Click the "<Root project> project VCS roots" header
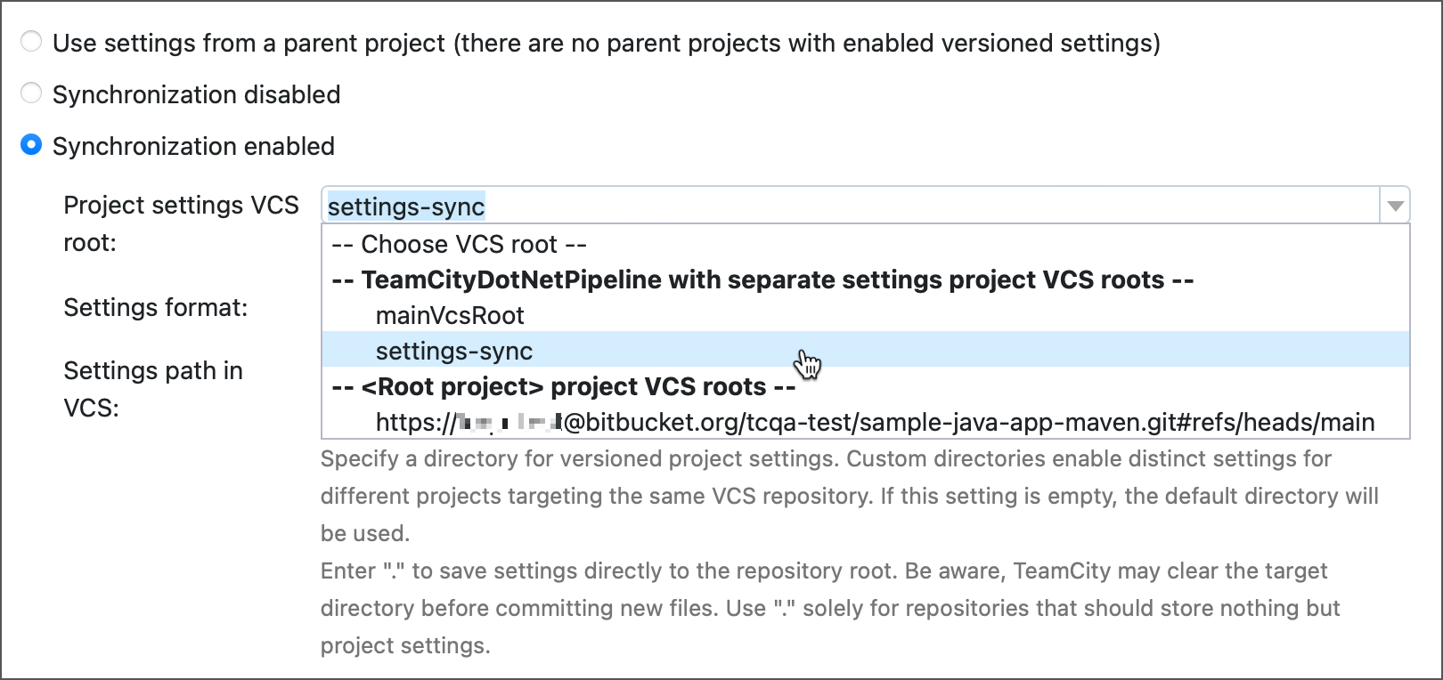 click(x=563, y=386)
